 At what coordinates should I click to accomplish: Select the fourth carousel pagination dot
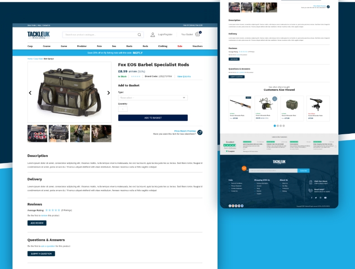point(284,126)
